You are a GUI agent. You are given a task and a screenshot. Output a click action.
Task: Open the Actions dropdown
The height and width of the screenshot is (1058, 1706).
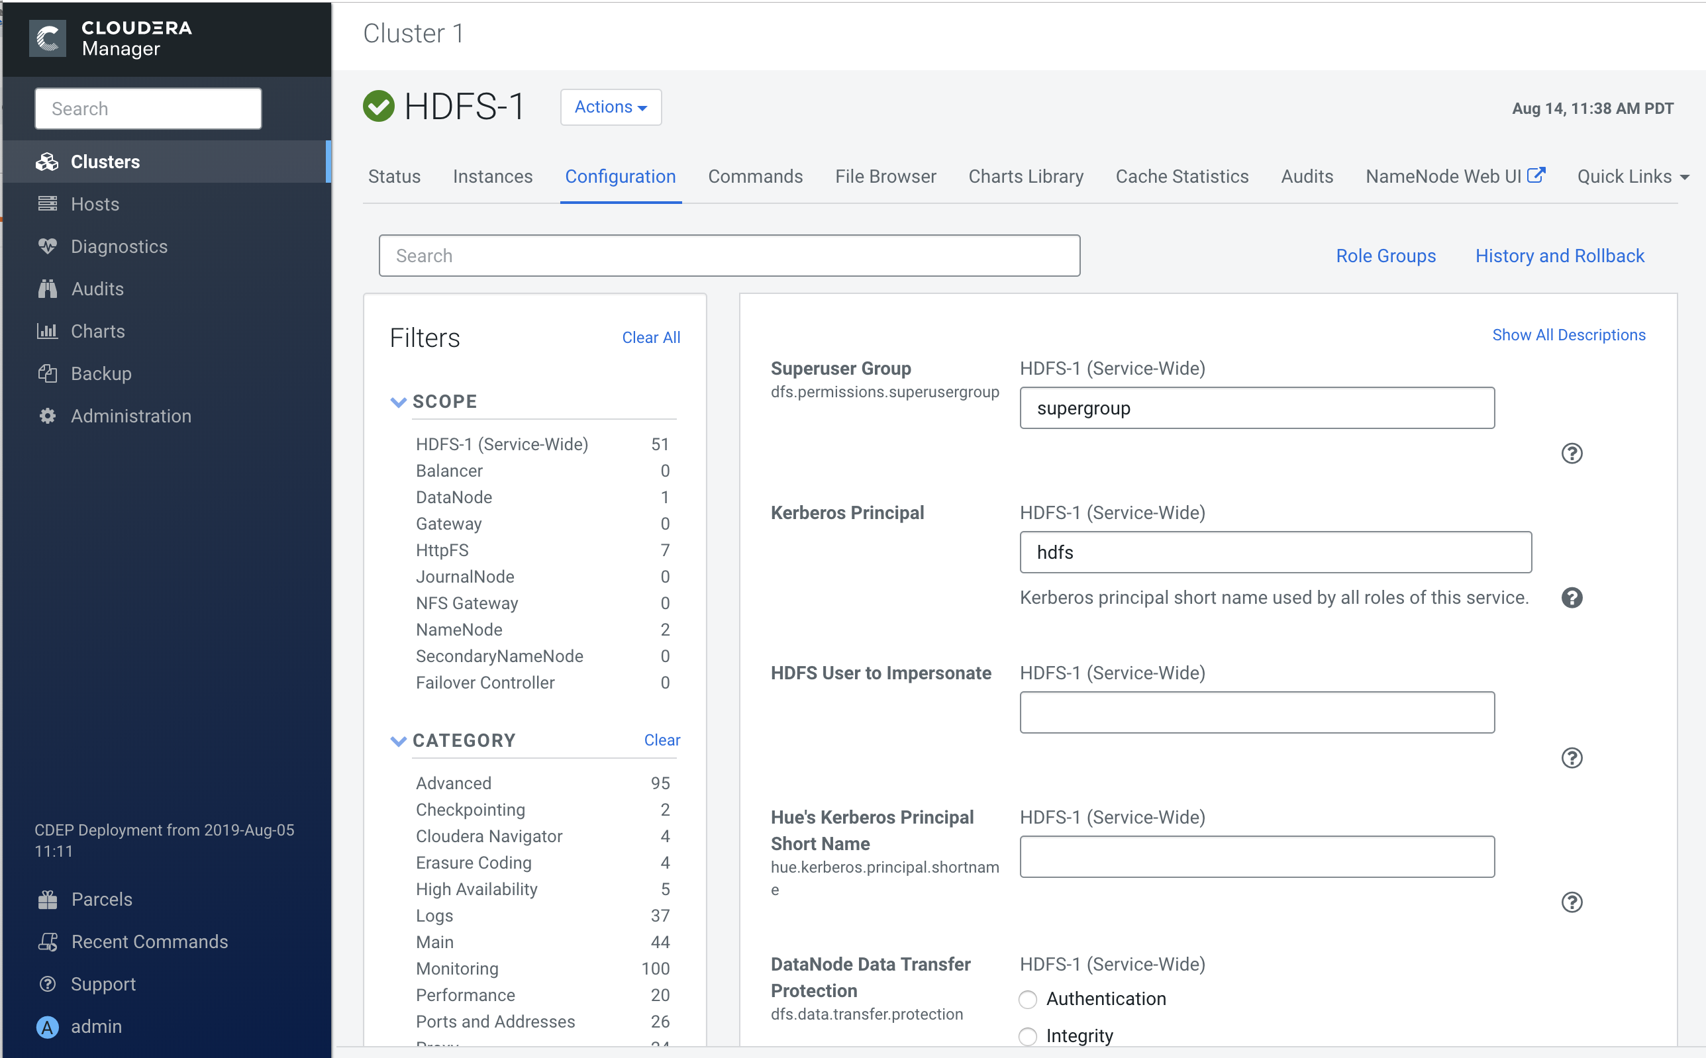click(x=610, y=107)
